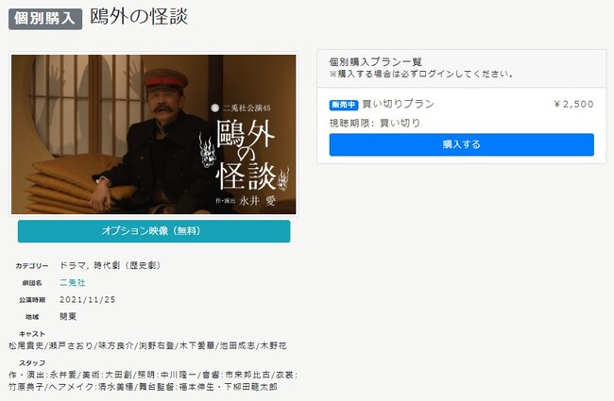
Task: Click the login notice text under plan header
Action: [x=421, y=74]
